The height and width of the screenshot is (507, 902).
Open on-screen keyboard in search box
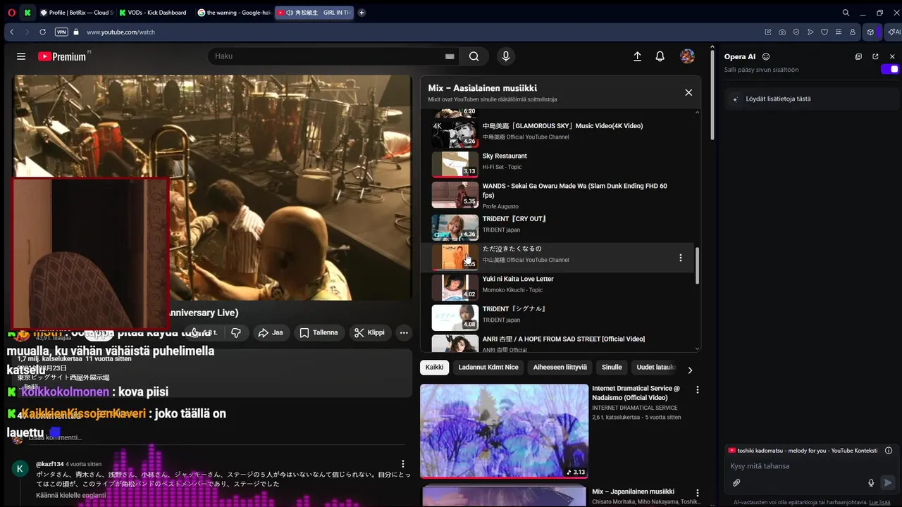click(450, 56)
